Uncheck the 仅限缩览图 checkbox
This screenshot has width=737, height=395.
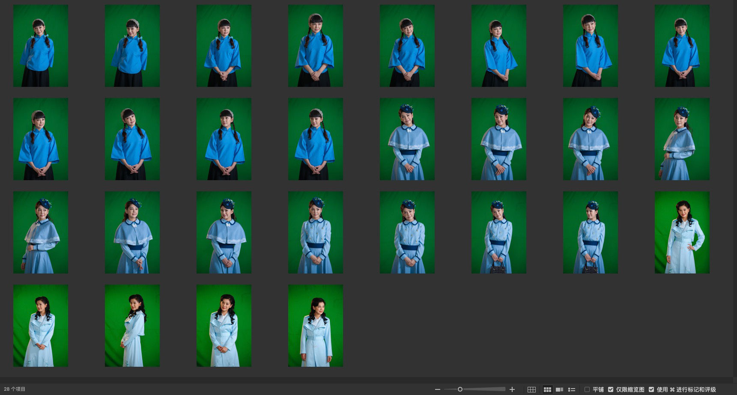pos(611,389)
